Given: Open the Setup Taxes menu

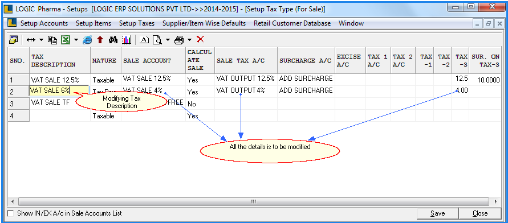Looking at the screenshot, I should (137, 23).
